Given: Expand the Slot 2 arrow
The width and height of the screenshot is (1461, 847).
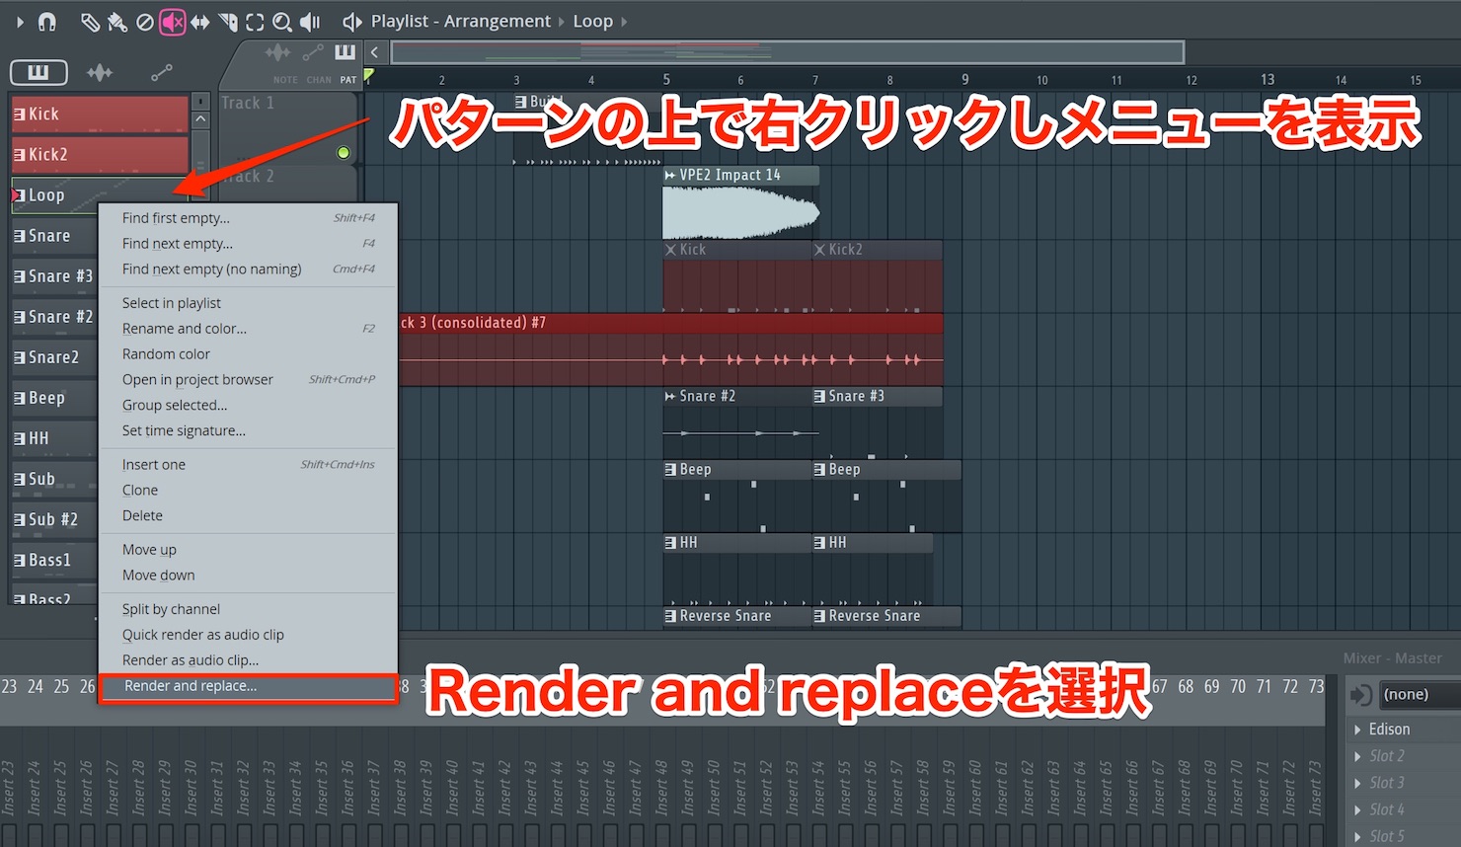Looking at the screenshot, I should pos(1357,756).
